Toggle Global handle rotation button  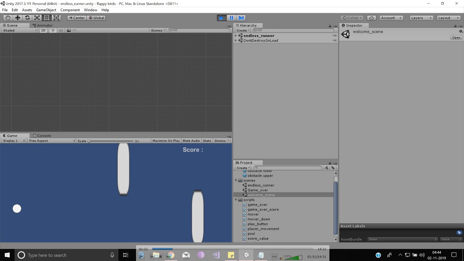pos(96,18)
